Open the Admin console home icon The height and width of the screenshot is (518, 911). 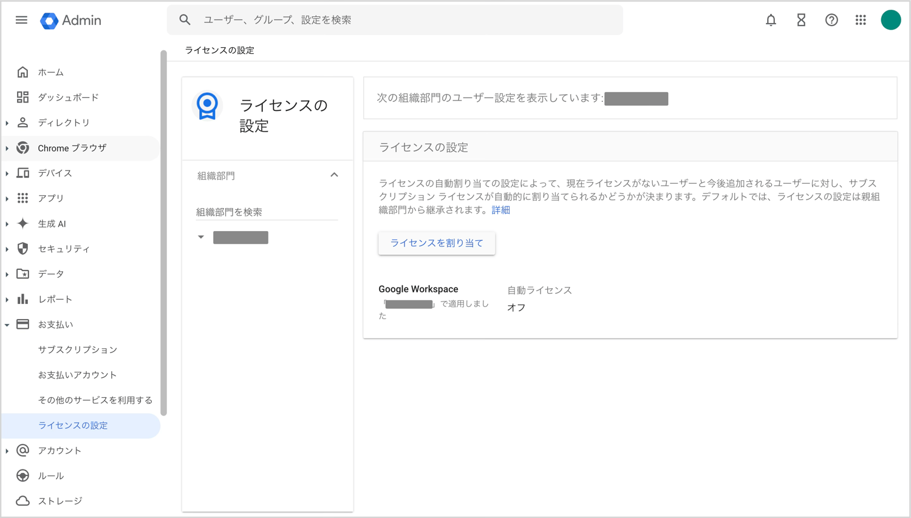click(22, 72)
